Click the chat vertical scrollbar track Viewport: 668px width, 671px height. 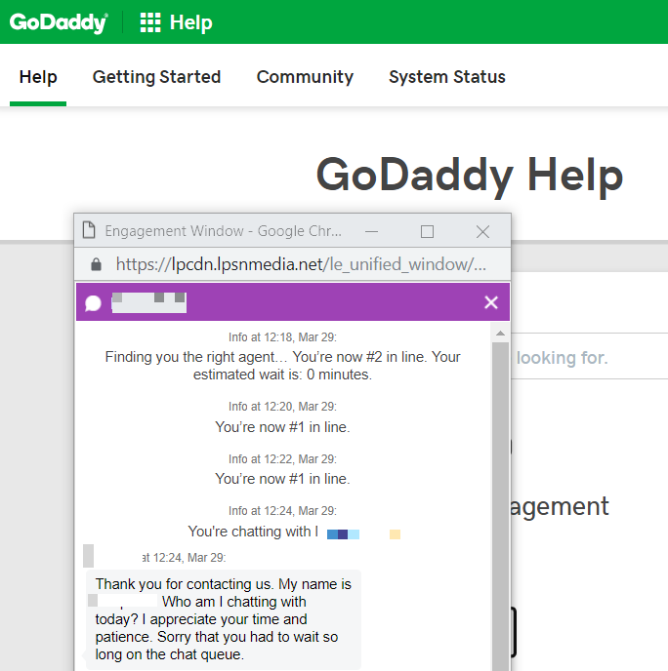tap(500, 505)
